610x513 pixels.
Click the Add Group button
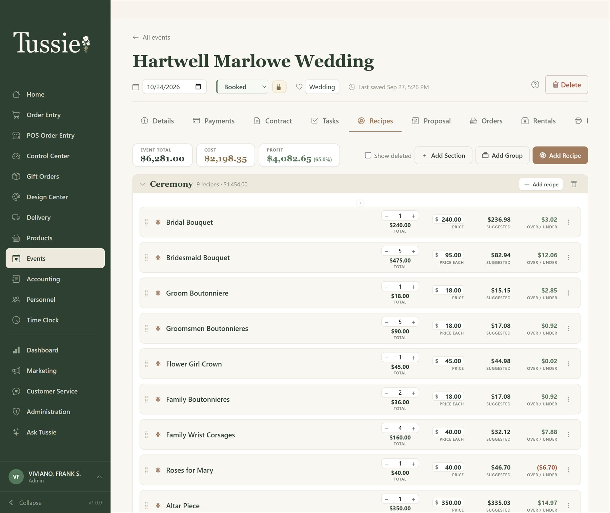[502, 155]
